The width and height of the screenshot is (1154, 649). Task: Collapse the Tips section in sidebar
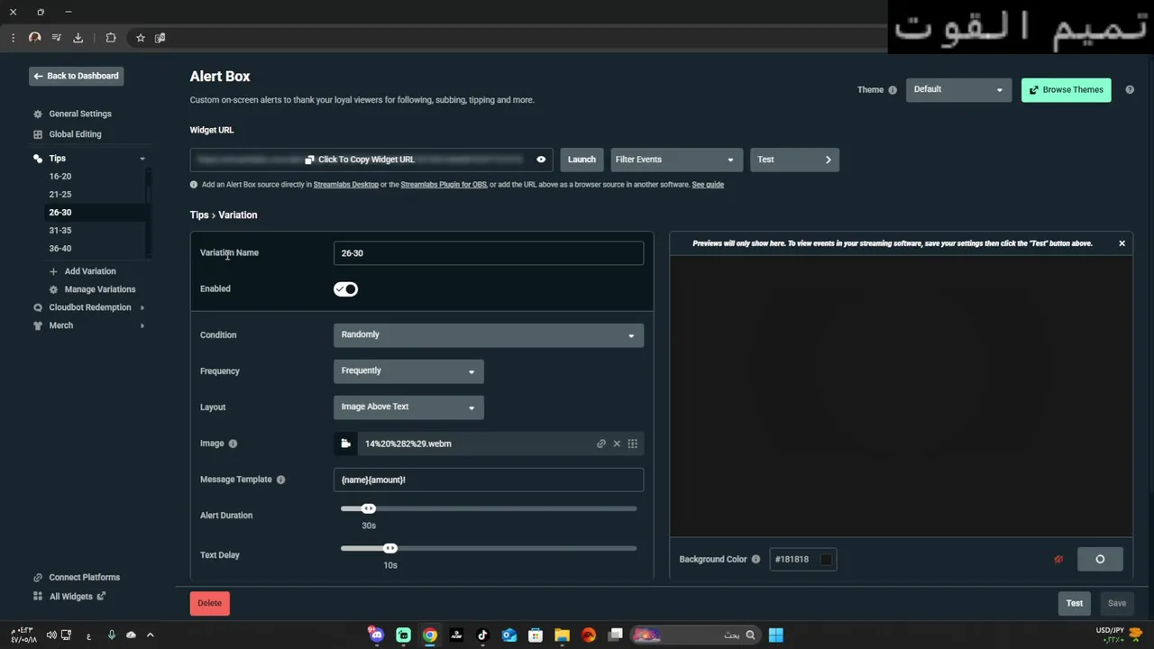(142, 159)
